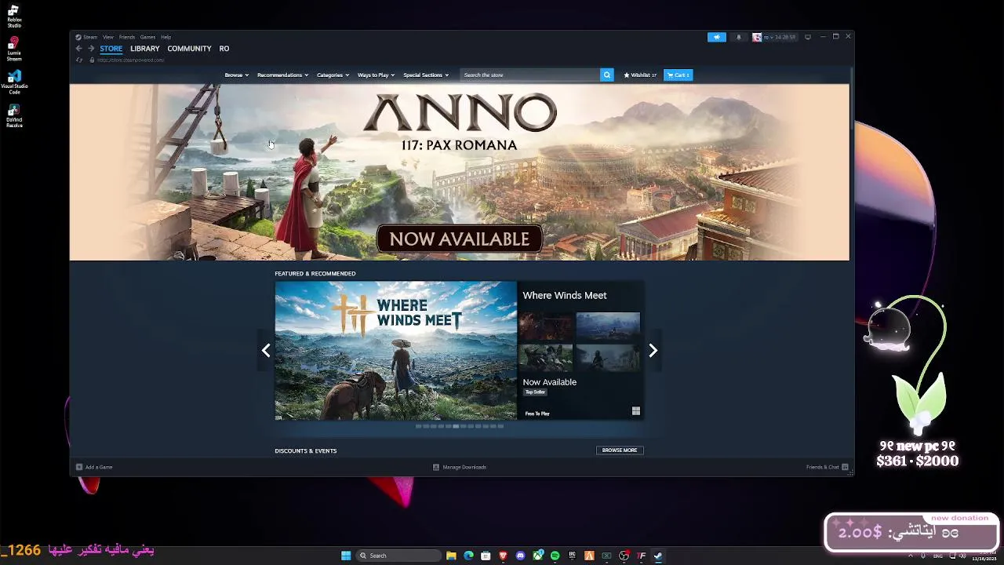Reload the Steam store page
Screen dimensions: 1004x565
coord(79,60)
